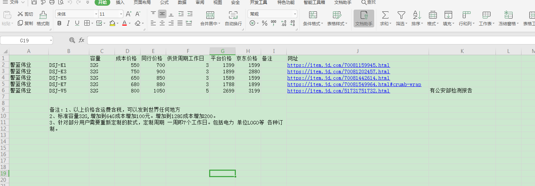
Task: Click the yellow fill color swatch button
Action: click(112, 23)
